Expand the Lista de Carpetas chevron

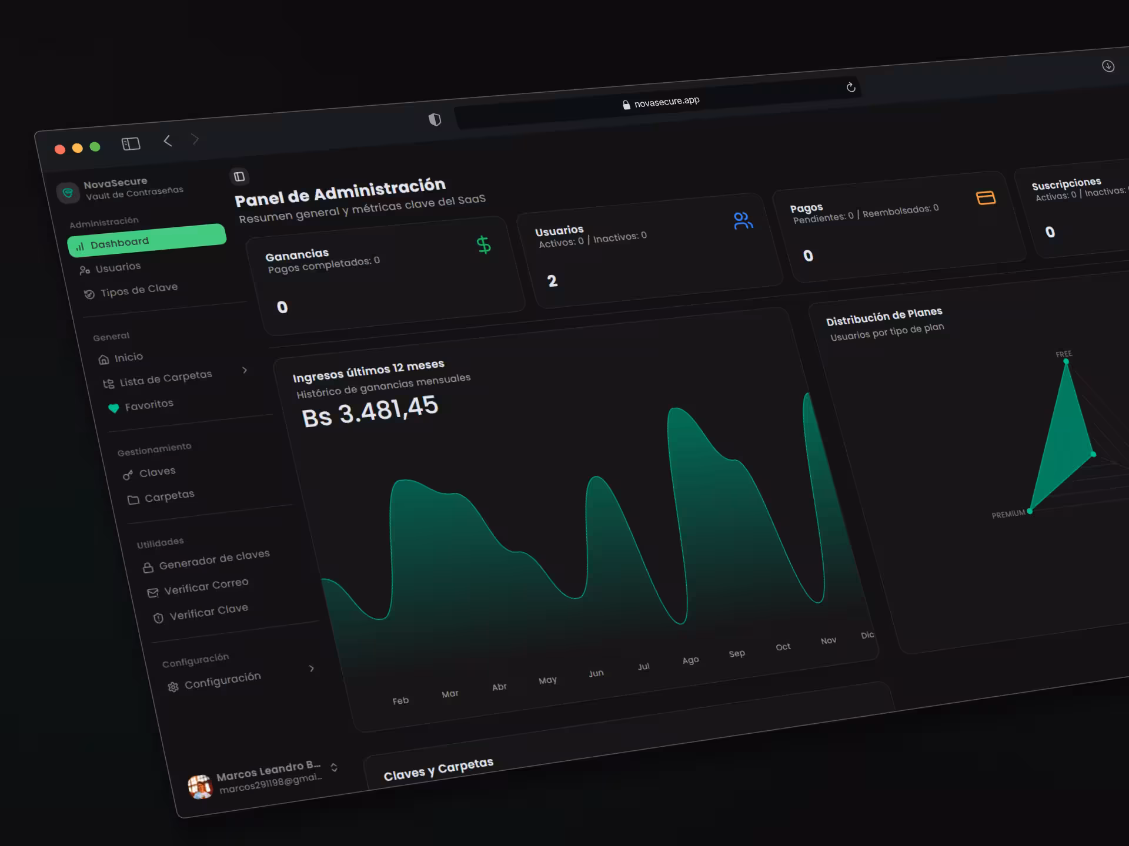coord(245,370)
